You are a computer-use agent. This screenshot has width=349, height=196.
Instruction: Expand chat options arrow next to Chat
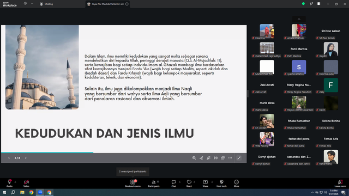point(179,182)
